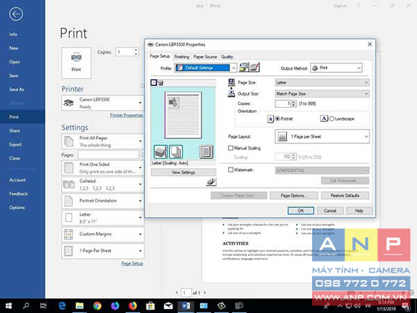Screen dimensions: 417x313
Task: Open Info in the Word sidebar
Action: 13,34
